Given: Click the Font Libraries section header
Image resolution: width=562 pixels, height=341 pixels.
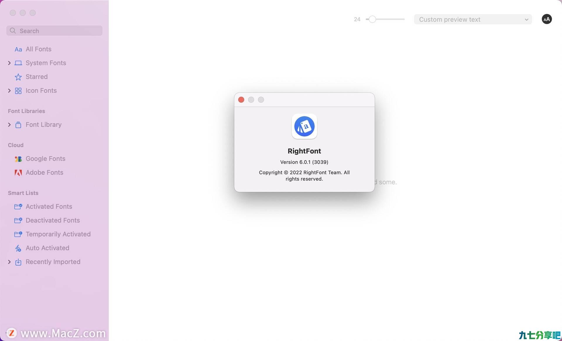Looking at the screenshot, I should click(26, 111).
